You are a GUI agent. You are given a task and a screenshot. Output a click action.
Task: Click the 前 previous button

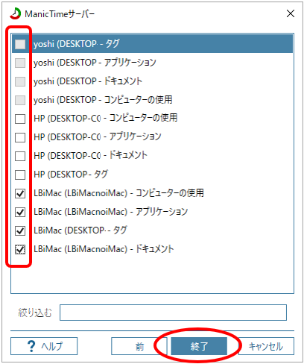click(139, 346)
